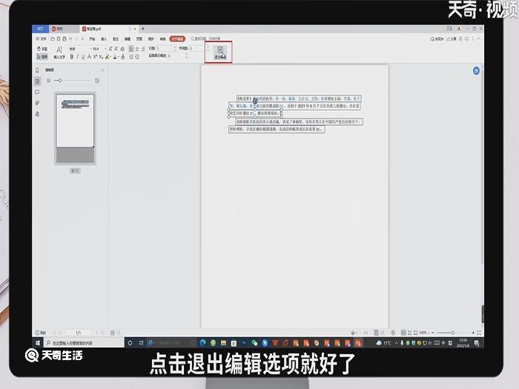Open the Windows Start menu
519x389 pixels.
coord(38,343)
